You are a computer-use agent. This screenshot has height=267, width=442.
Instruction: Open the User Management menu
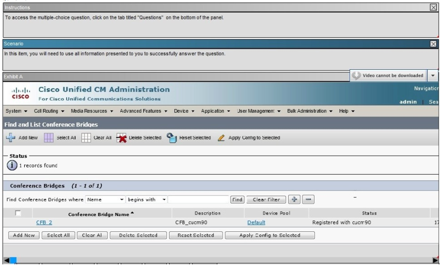coord(259,111)
